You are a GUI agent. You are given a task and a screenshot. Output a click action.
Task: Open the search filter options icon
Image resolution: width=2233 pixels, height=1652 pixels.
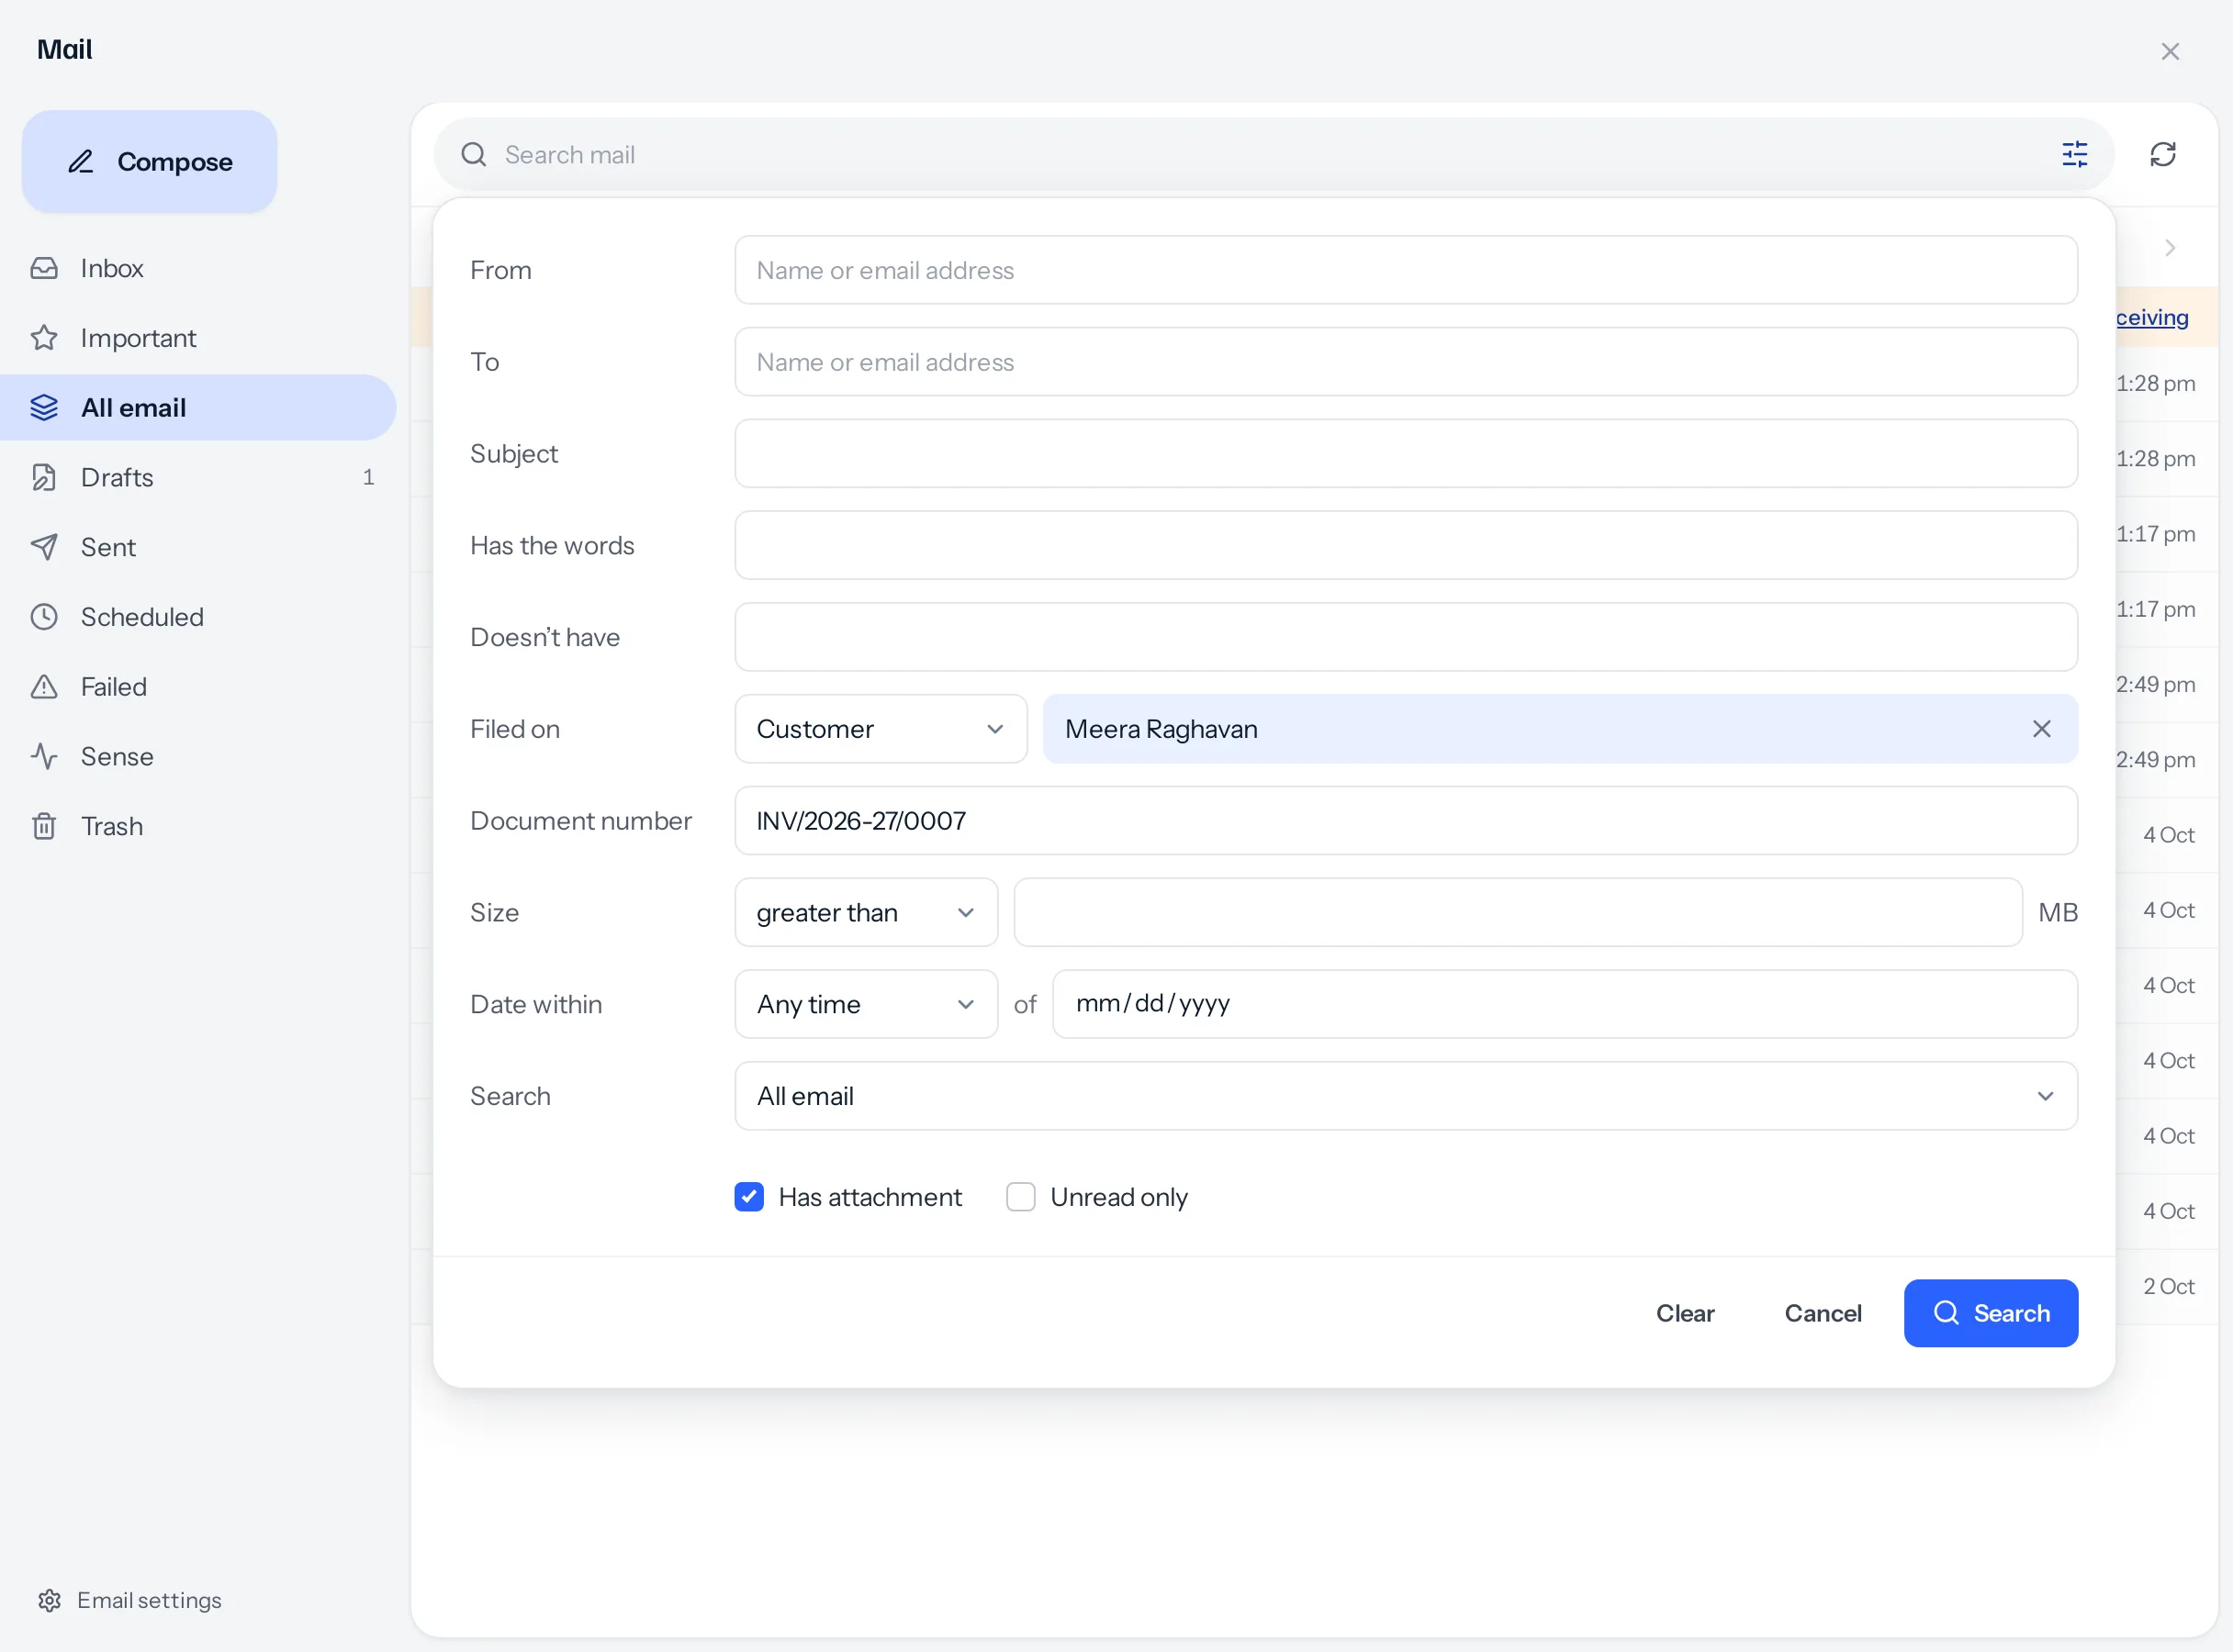point(2075,154)
